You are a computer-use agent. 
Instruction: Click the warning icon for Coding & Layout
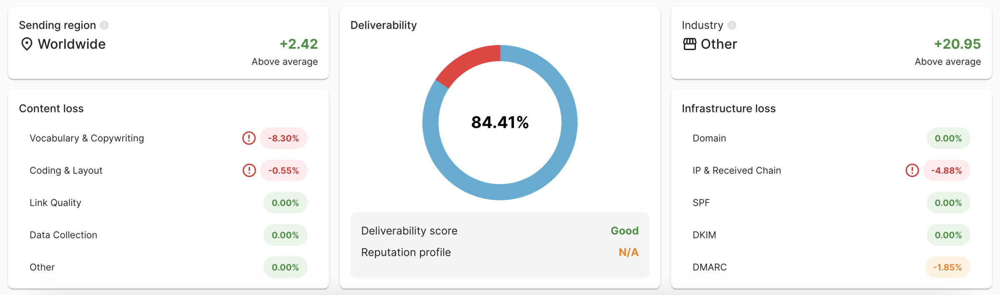[249, 170]
